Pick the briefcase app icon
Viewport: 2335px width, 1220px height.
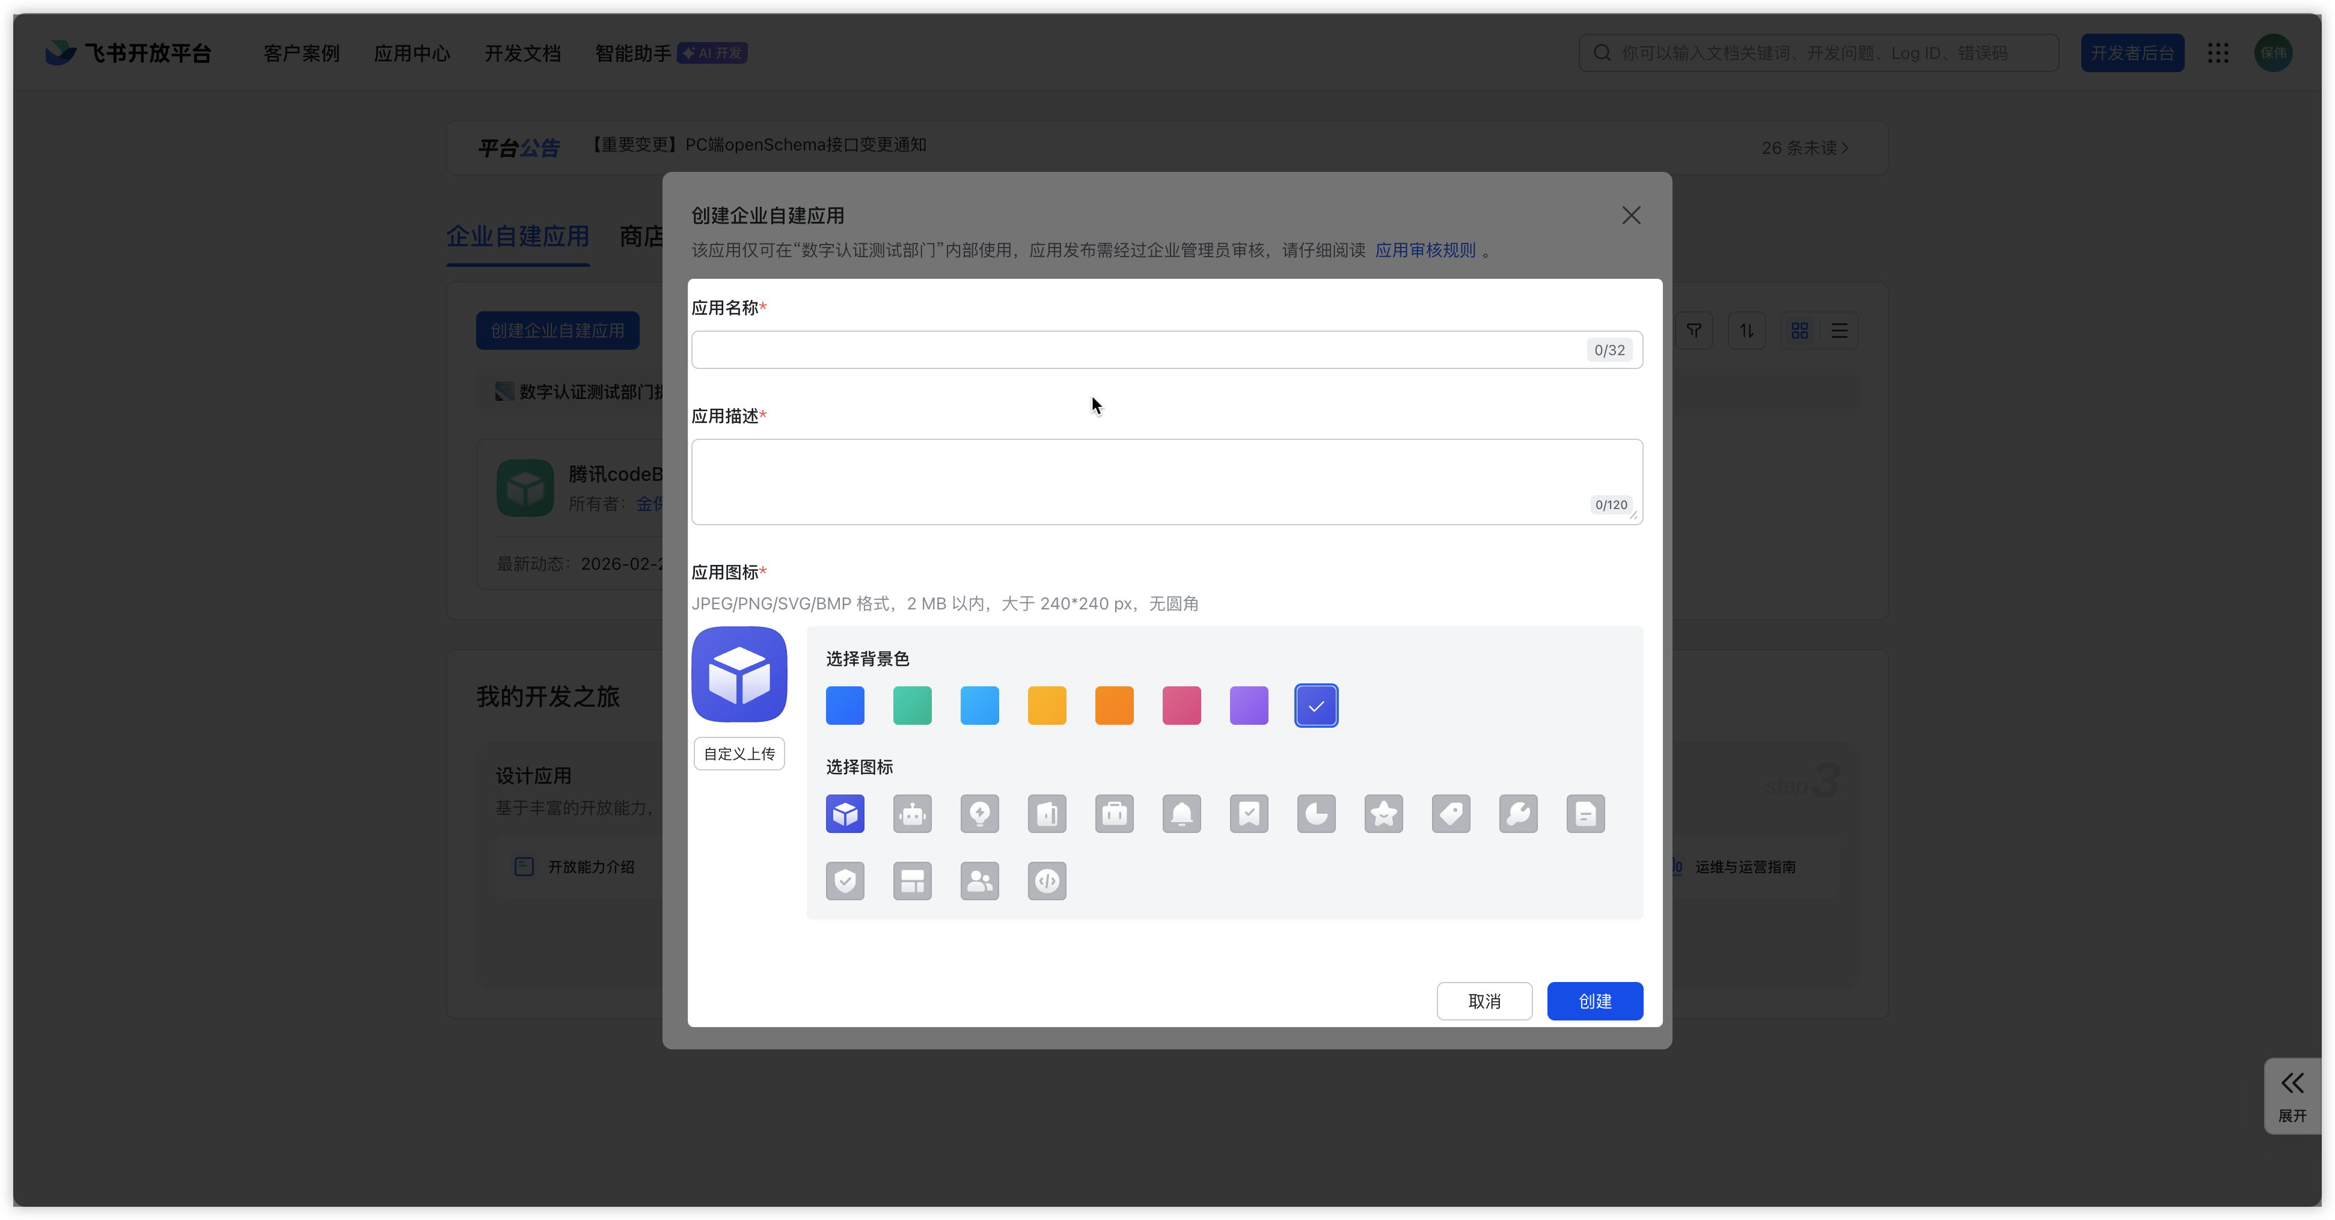[x=1114, y=814]
